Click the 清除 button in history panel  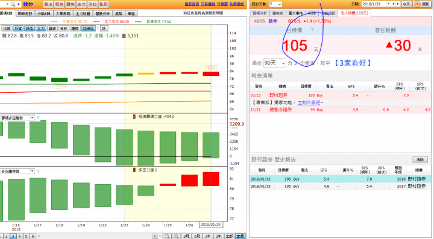(420, 160)
